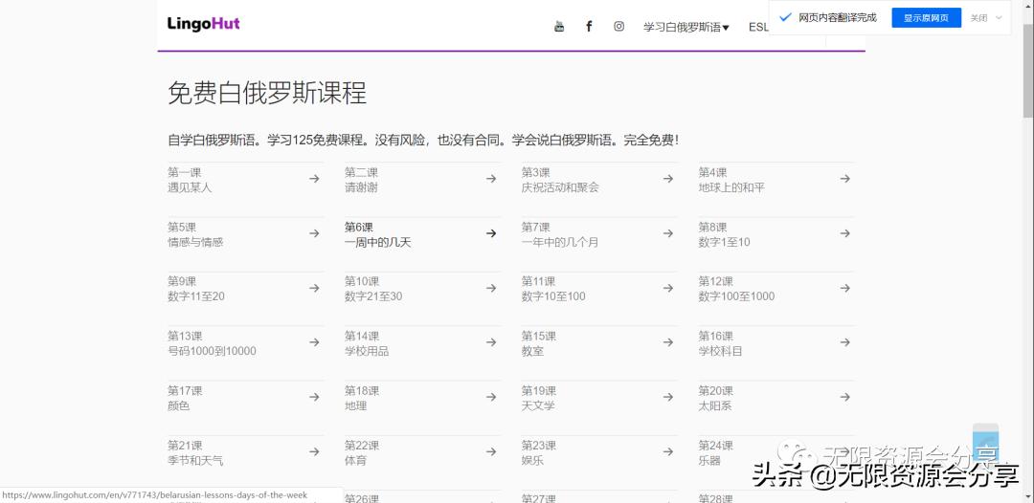Click the arrow for 第7课 一年中的几个月

(668, 233)
